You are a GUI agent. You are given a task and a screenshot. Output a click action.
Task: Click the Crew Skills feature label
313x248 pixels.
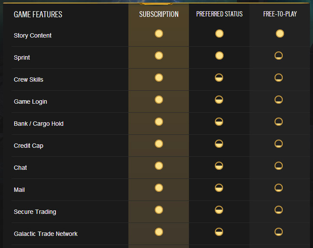(x=29, y=79)
